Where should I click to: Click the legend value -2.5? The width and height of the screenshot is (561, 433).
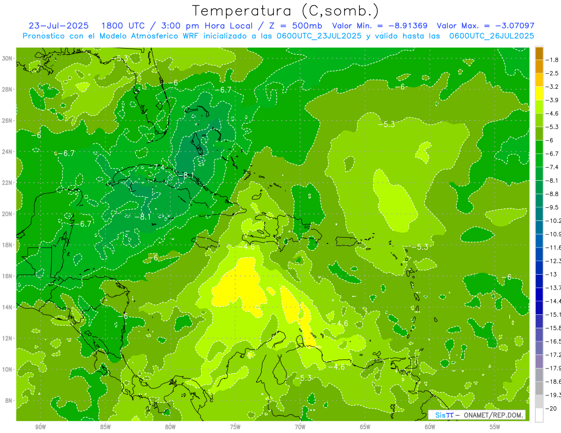[553, 73]
